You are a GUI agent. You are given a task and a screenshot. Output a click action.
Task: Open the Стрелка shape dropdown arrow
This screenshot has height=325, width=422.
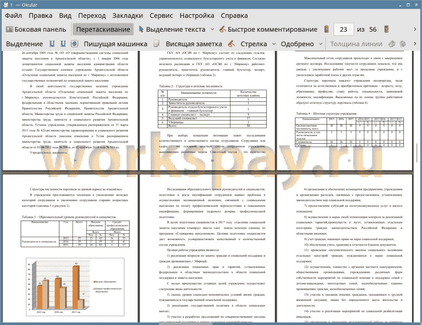[274, 44]
